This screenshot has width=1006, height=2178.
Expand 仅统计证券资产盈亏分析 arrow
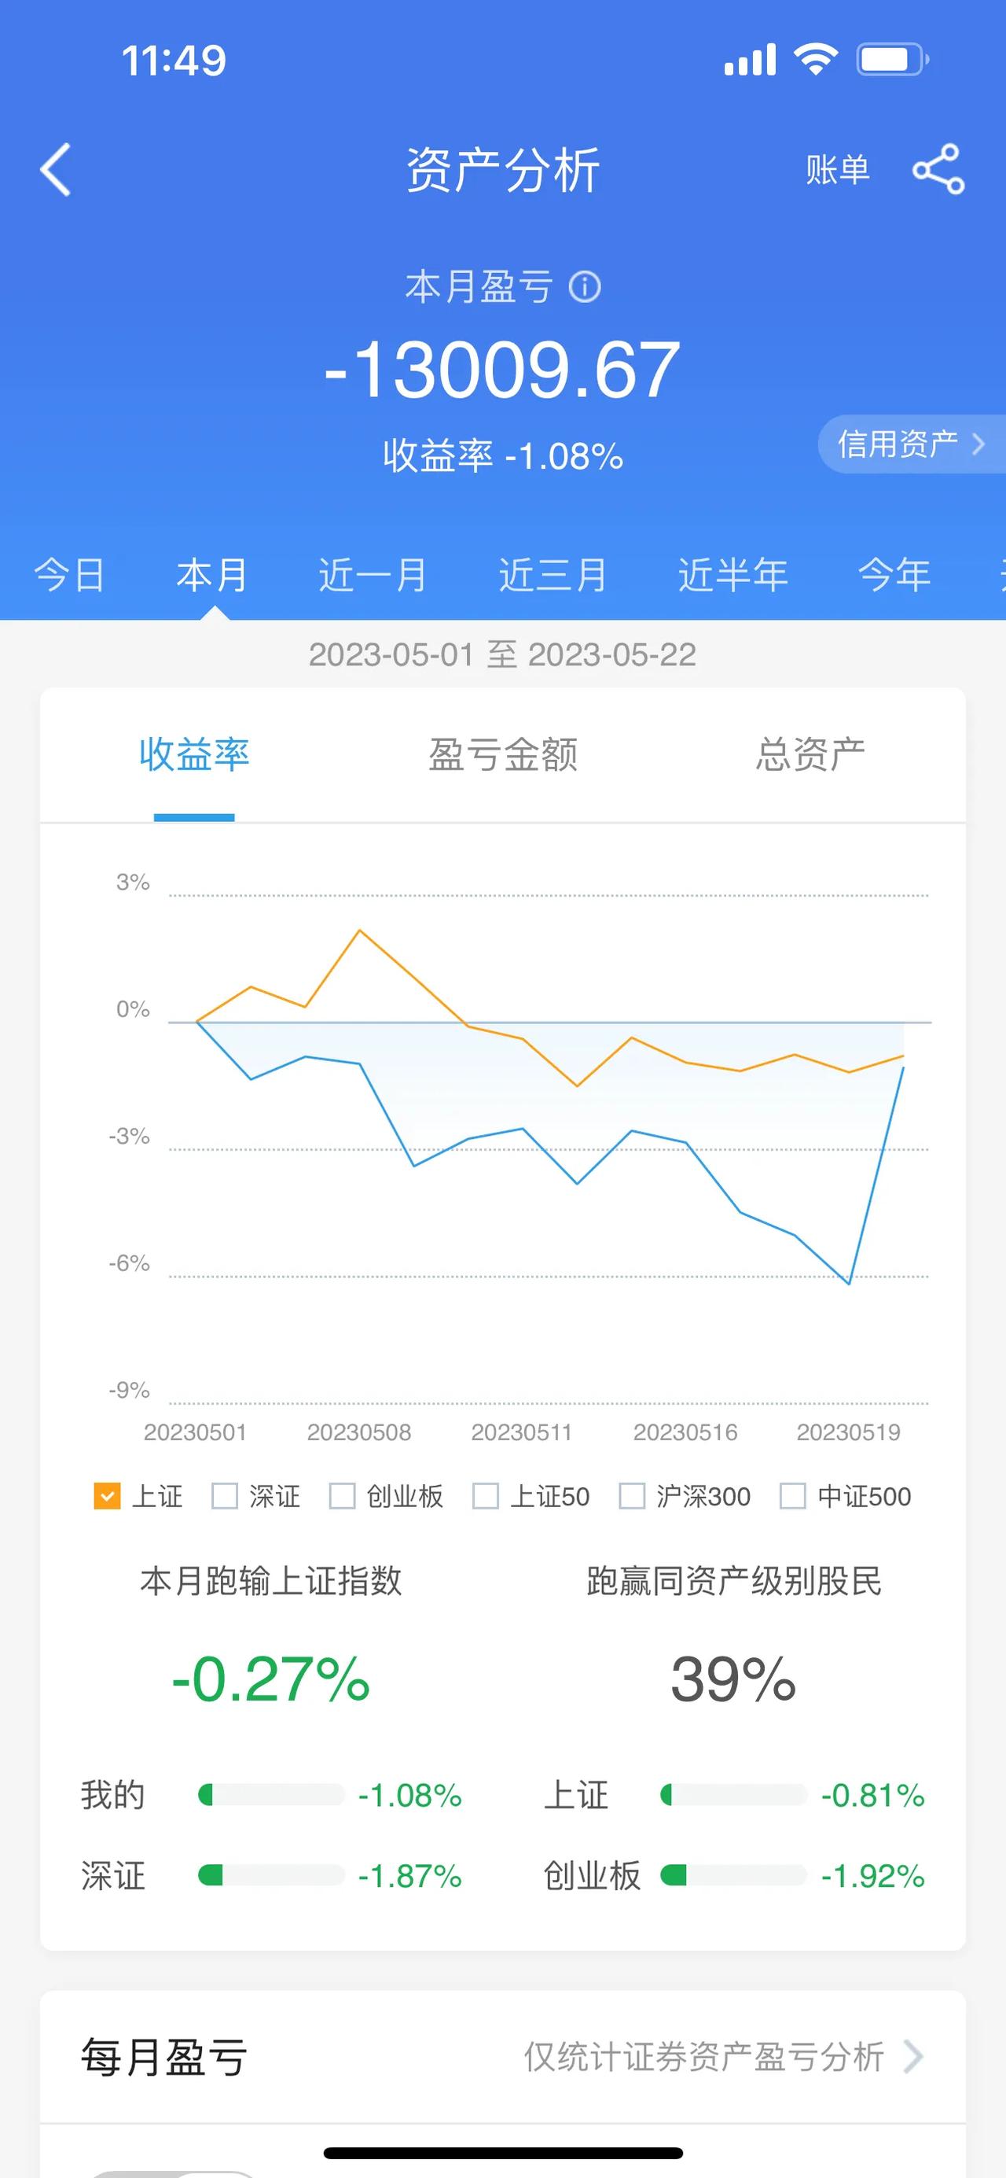pos(912,2056)
